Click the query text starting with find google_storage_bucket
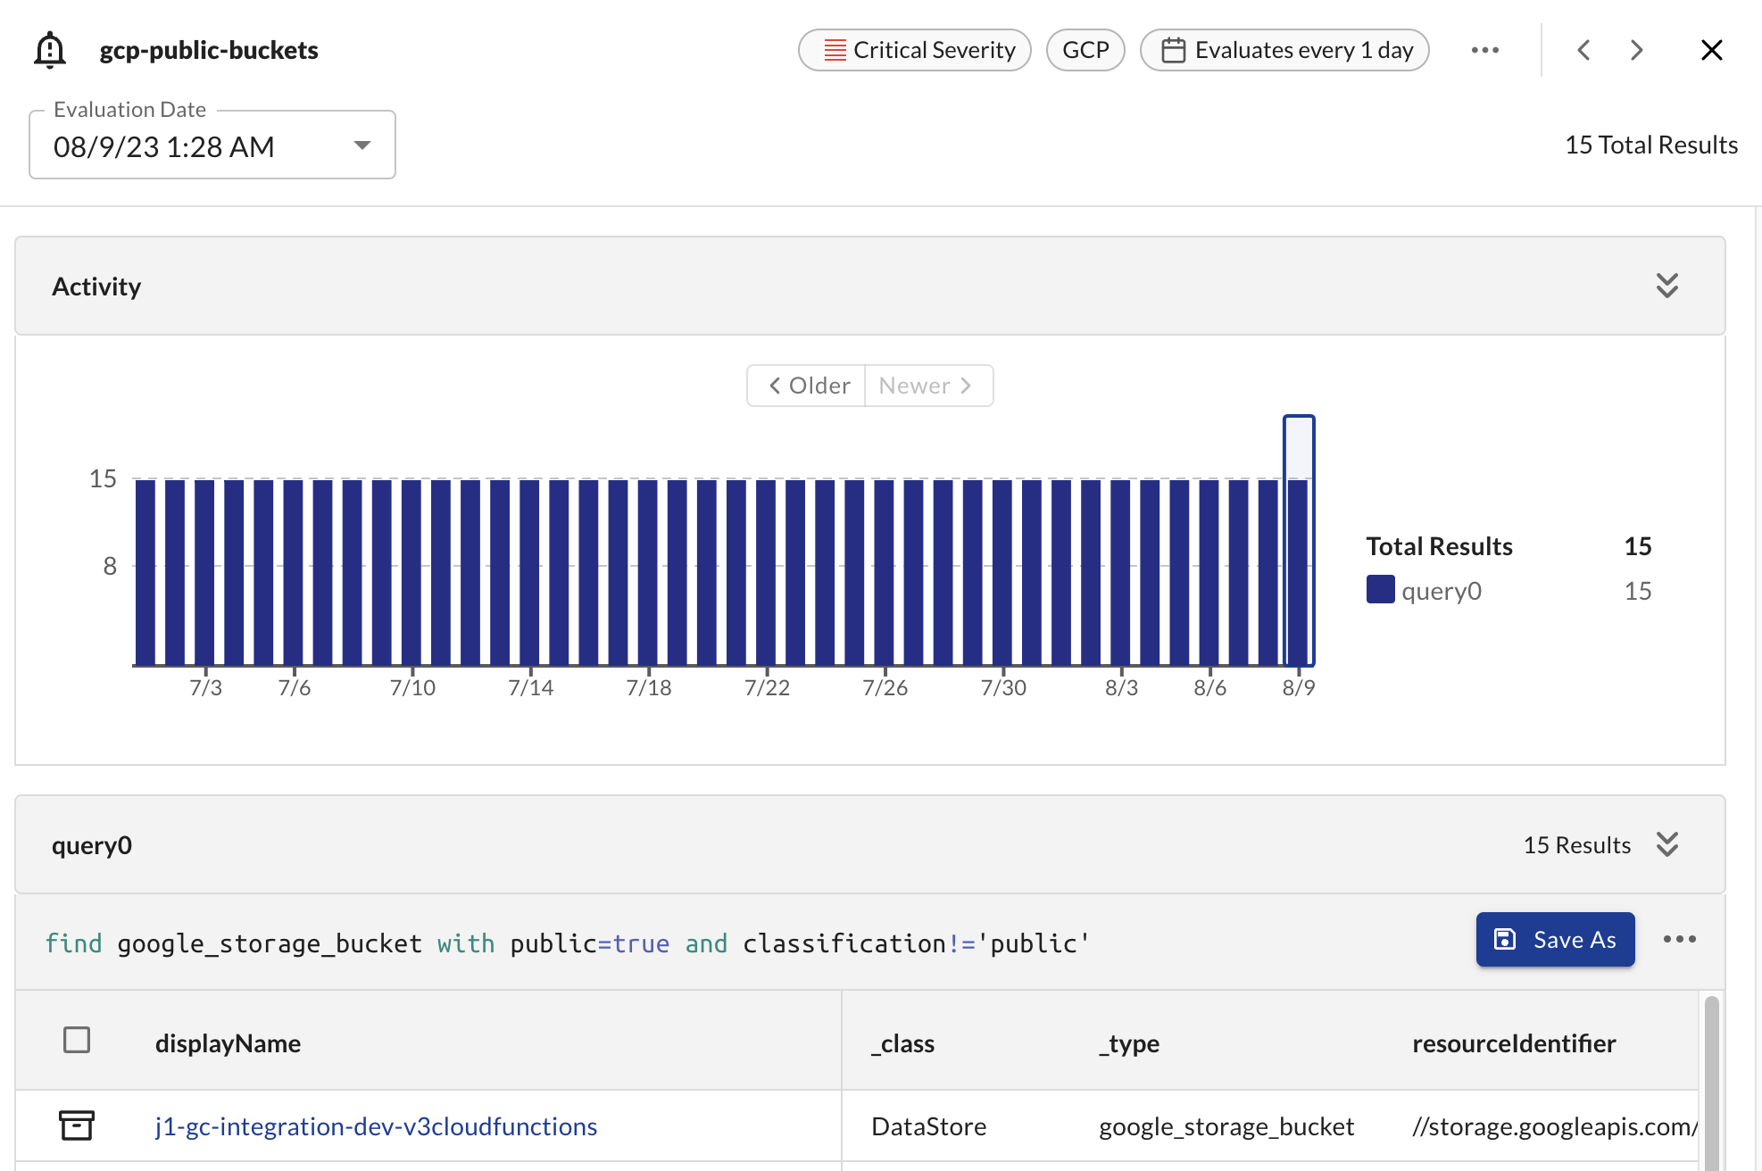Image resolution: width=1762 pixels, height=1171 pixels. 568,943
